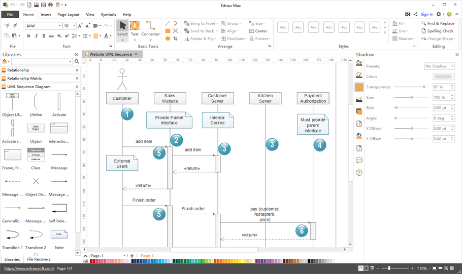Open the Fill pane icon in sidebar
Image resolution: width=462 pixels, height=274 pixels.
(359, 63)
